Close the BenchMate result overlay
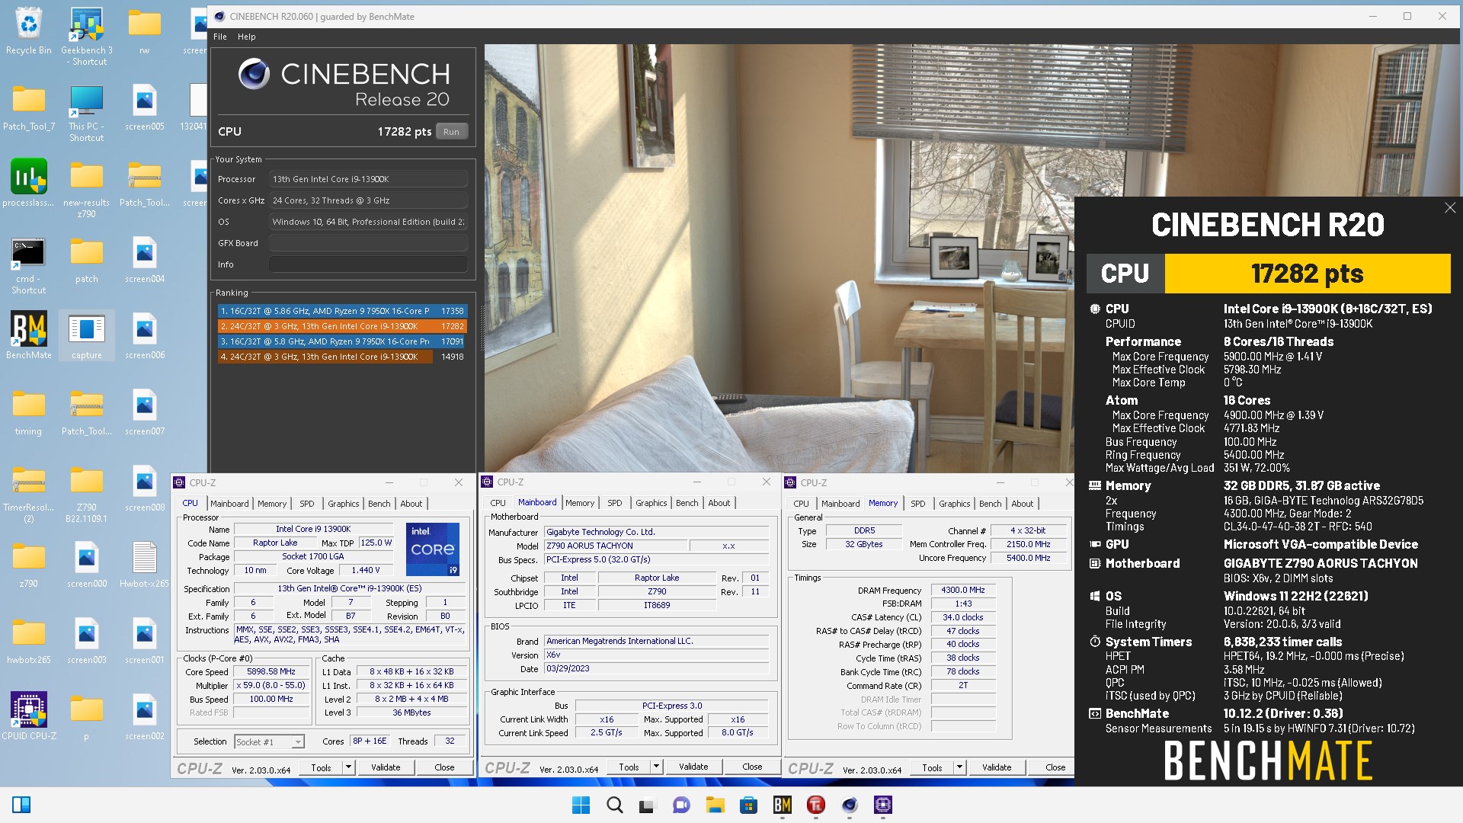This screenshot has width=1463, height=823. tap(1449, 208)
